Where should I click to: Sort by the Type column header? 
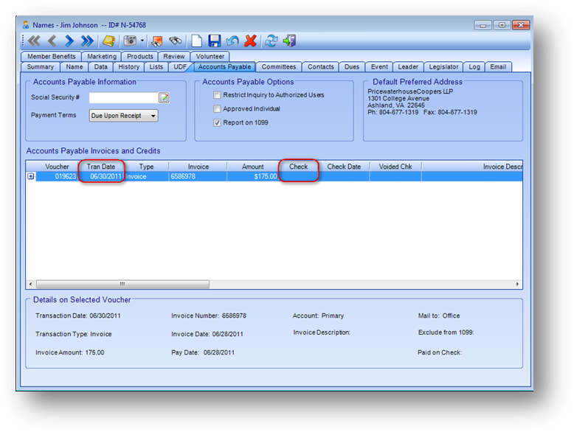point(146,167)
